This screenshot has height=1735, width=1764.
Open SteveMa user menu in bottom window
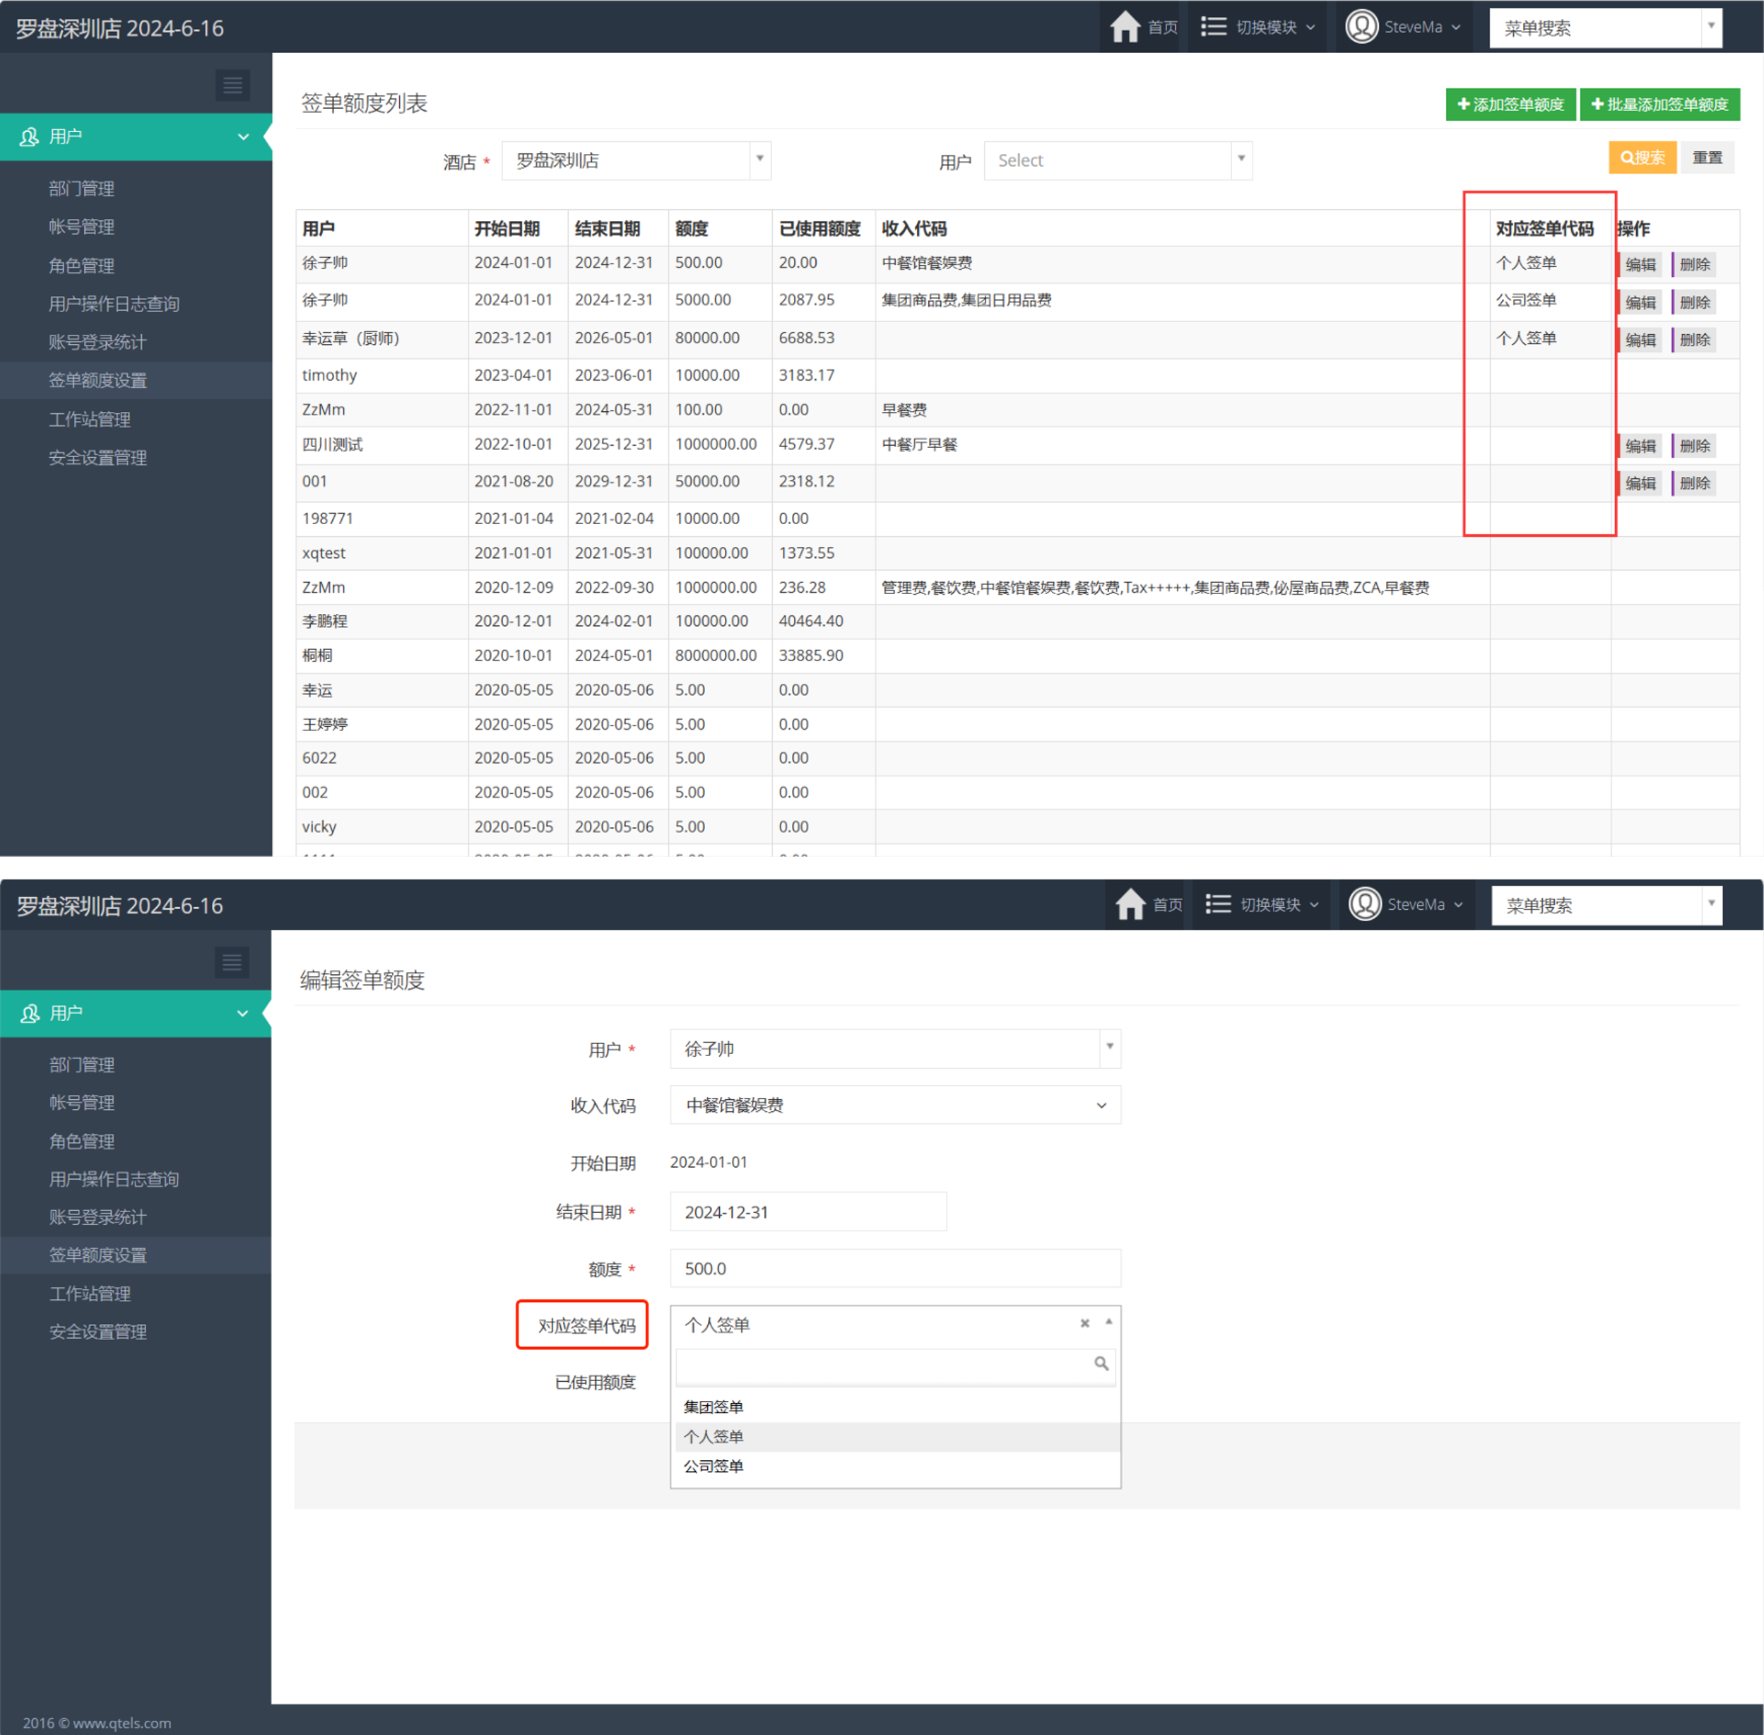point(1407,904)
